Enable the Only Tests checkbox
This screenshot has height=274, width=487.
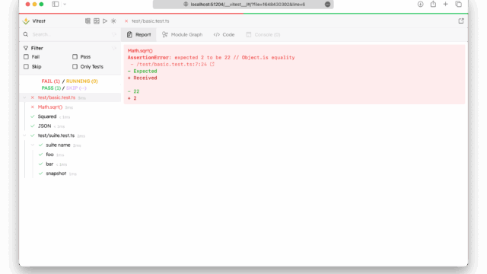click(x=75, y=67)
